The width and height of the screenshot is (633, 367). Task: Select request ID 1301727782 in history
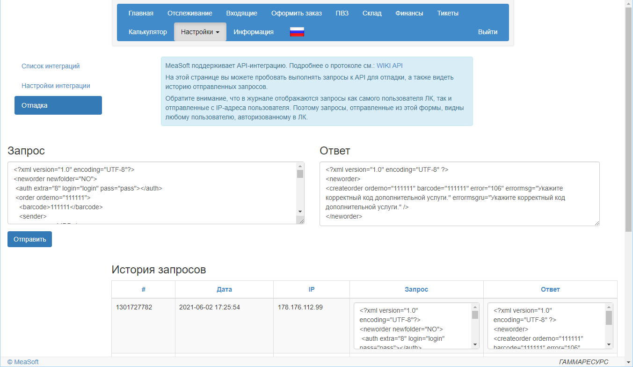pos(134,307)
